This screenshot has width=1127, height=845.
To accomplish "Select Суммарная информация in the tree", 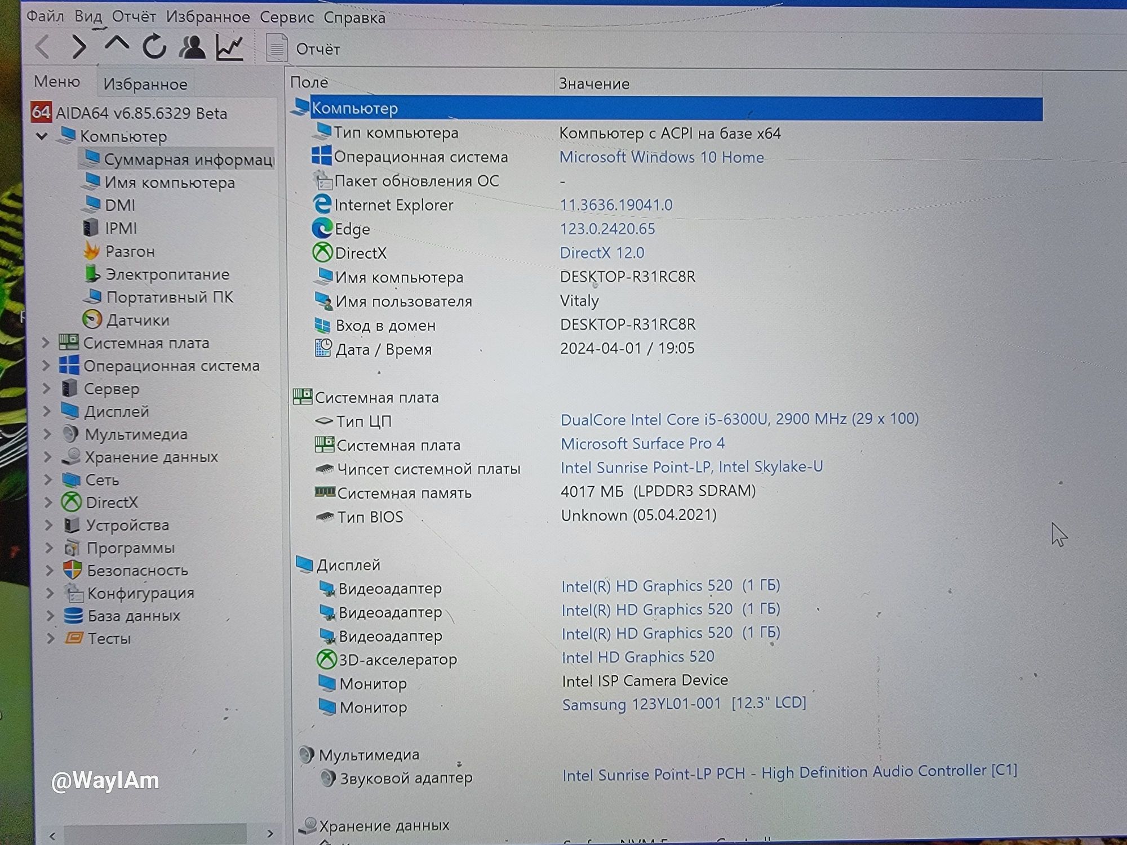I will [178, 159].
